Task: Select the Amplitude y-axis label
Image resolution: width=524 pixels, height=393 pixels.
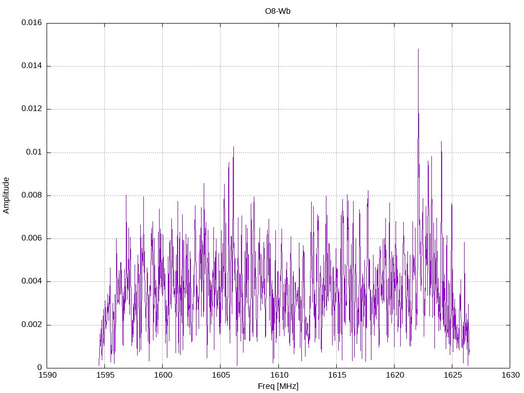Action: click(6, 195)
